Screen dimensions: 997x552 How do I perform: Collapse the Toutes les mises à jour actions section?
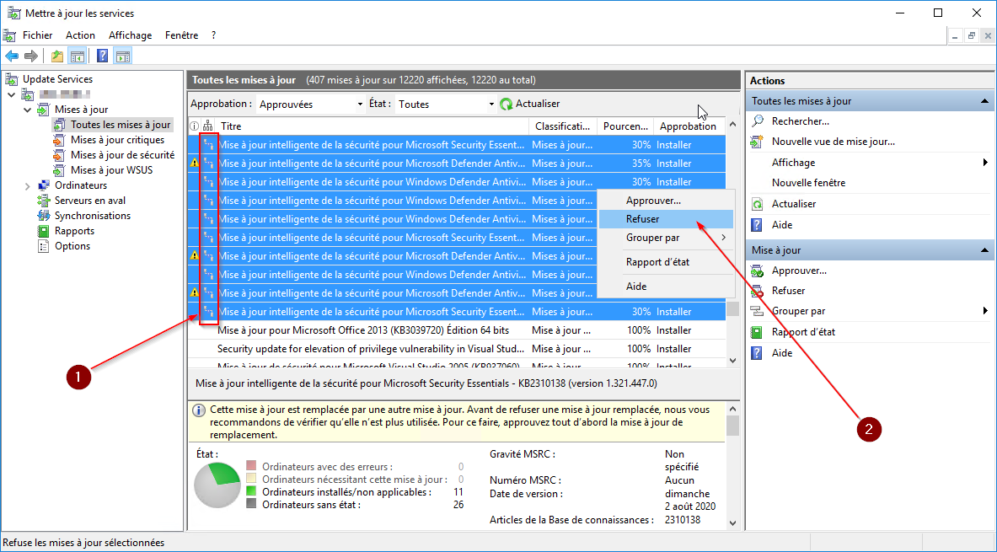pyautogui.click(x=984, y=101)
